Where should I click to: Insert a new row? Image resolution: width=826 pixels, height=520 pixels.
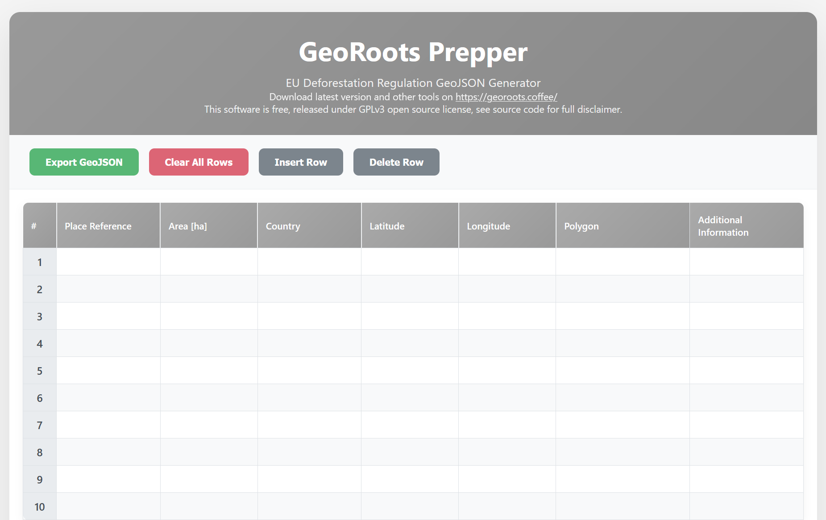click(x=301, y=162)
